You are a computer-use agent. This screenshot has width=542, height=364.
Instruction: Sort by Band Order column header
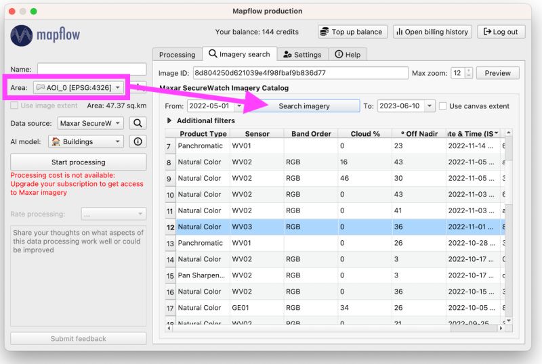[x=311, y=134]
